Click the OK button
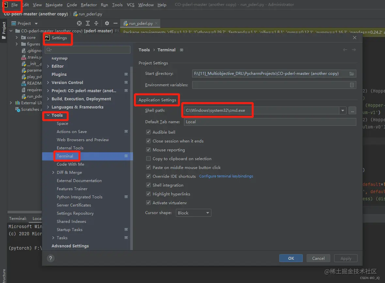This screenshot has height=283, width=385. 291,258
